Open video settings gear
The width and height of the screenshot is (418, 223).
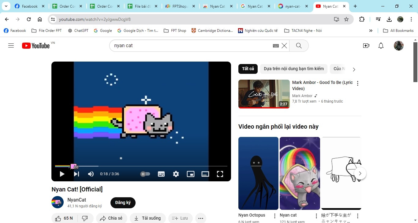176,174
